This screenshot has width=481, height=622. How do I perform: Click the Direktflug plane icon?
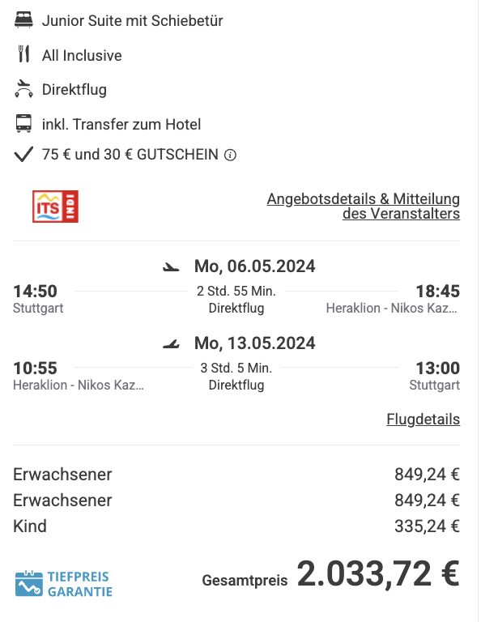23,88
